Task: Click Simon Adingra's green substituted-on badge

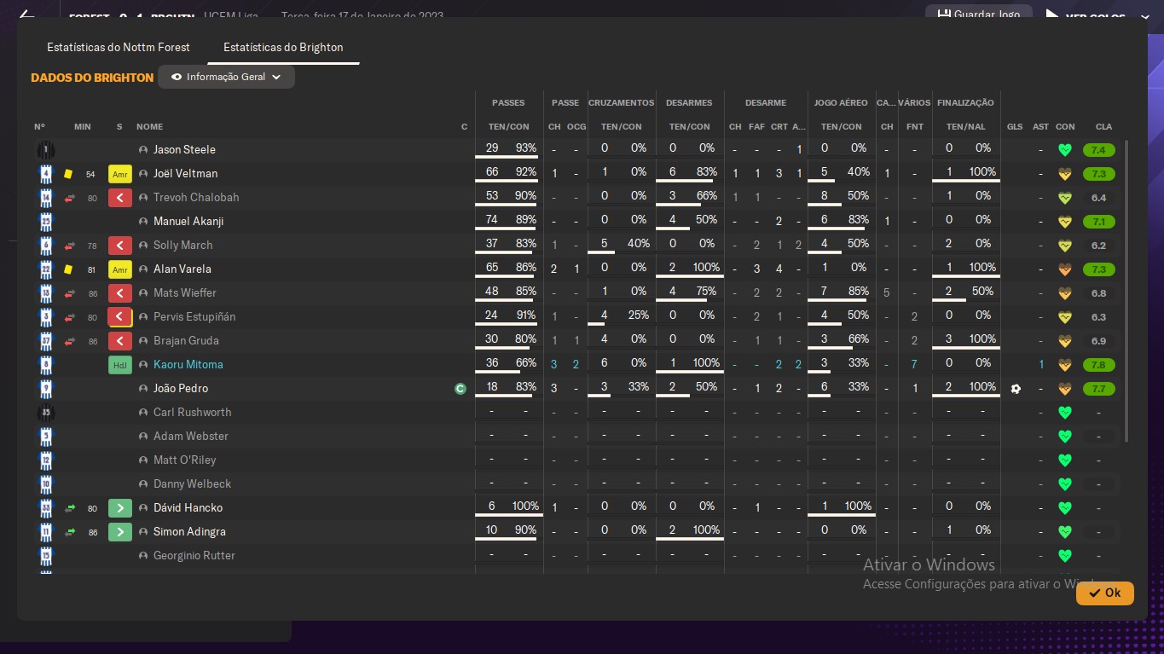Action: 120,532
